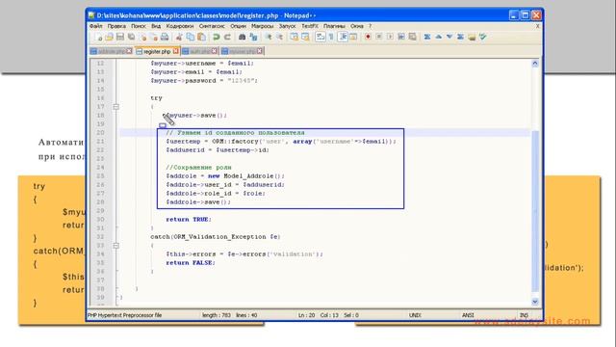
Task: Click the spell-check plugin icon with checkmark
Action: pos(483,37)
